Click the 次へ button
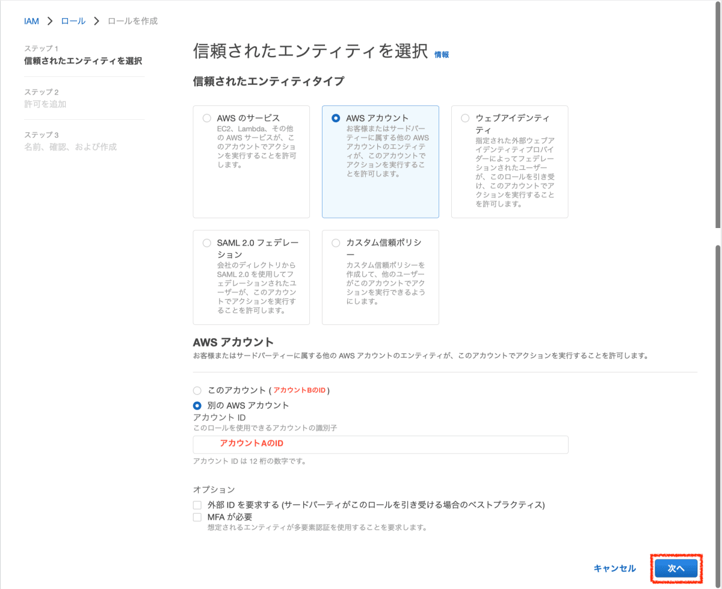This screenshot has height=589, width=722. [x=676, y=568]
